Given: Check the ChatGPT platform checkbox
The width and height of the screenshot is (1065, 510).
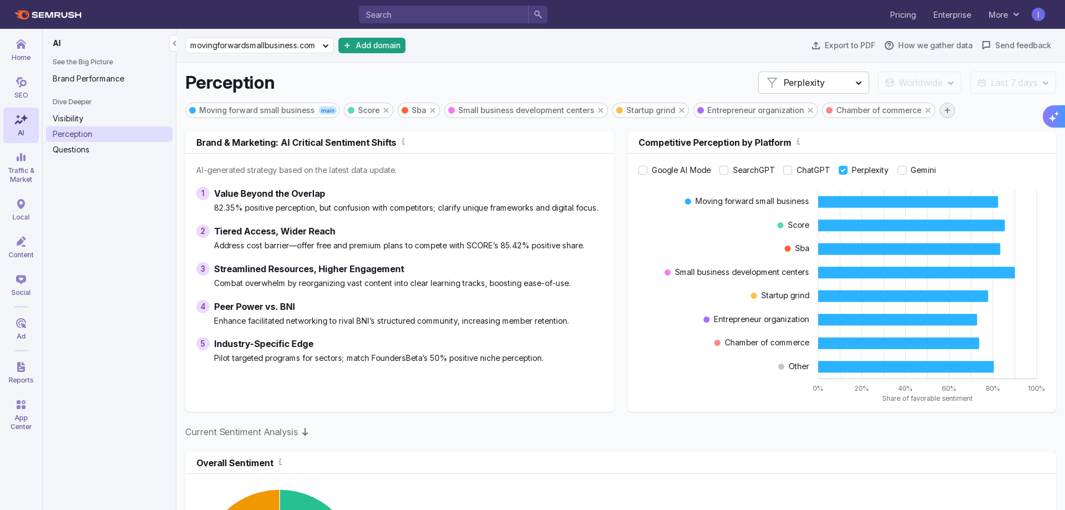Looking at the screenshot, I should tap(788, 170).
